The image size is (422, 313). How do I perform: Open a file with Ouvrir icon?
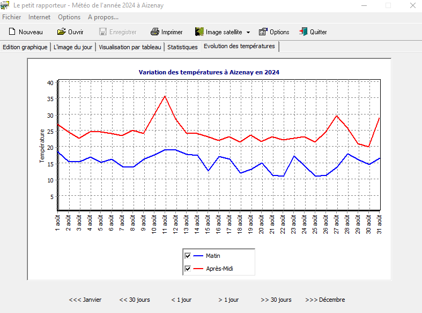pos(62,32)
